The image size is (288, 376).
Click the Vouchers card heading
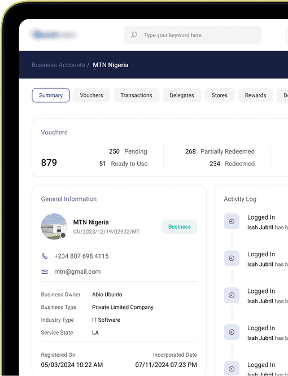(x=54, y=132)
